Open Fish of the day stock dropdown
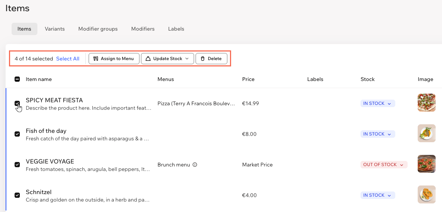The height and width of the screenshot is (212, 442). tap(378, 134)
